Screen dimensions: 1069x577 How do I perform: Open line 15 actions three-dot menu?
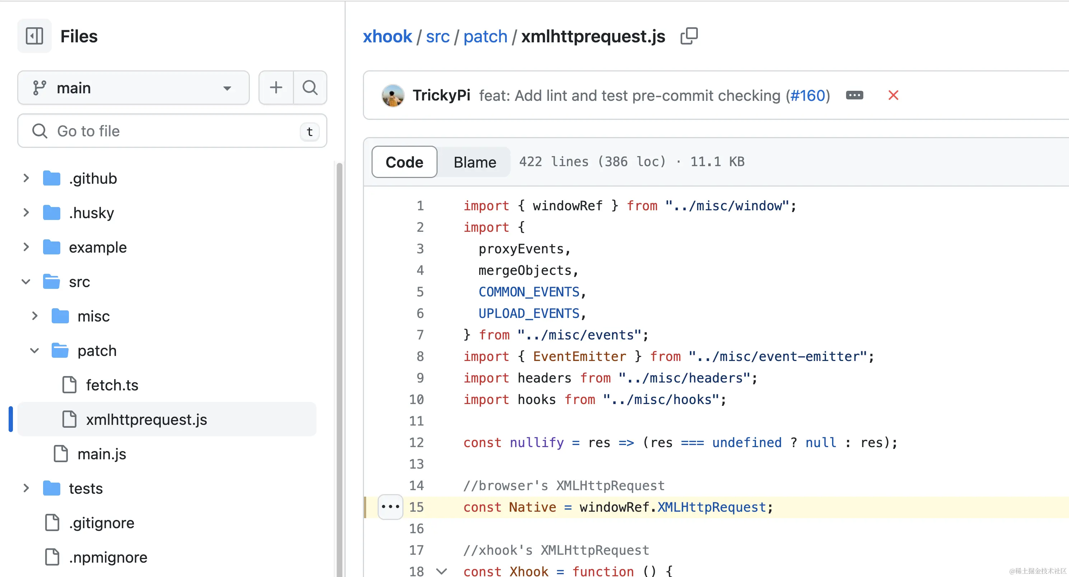[390, 506]
